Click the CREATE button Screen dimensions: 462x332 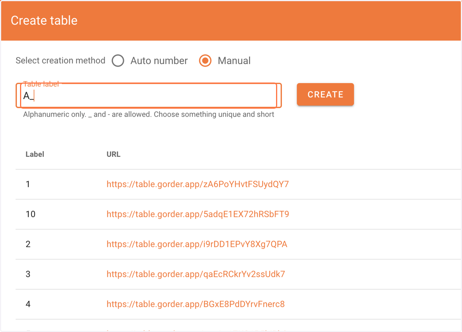coord(325,94)
